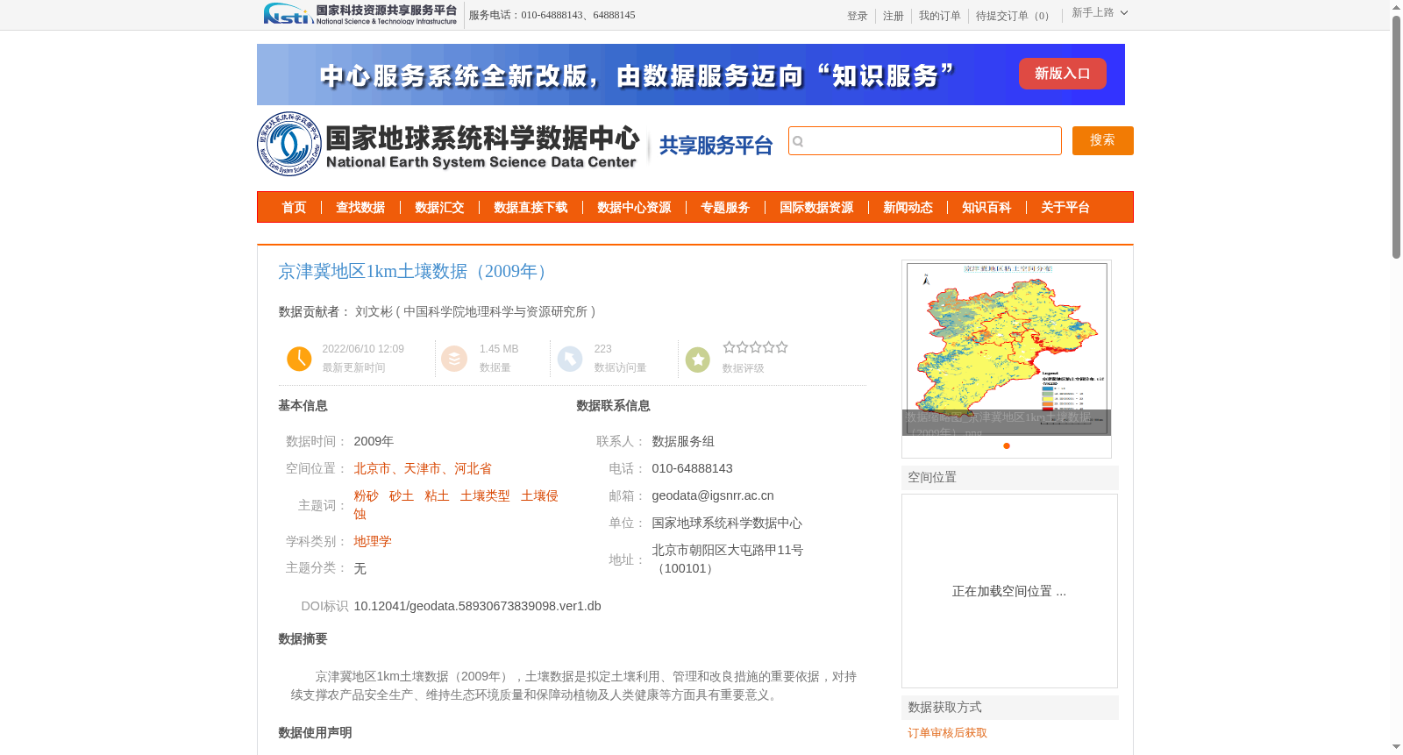Click the 注册 link
Viewport: 1403px width, 755px height.
[x=893, y=16]
